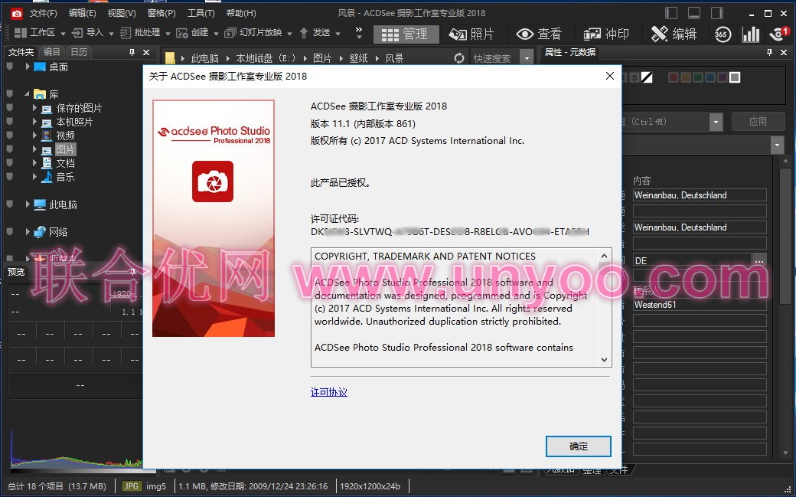The width and height of the screenshot is (796, 497).
Task: Switch to View (查看) mode
Action: (x=539, y=34)
